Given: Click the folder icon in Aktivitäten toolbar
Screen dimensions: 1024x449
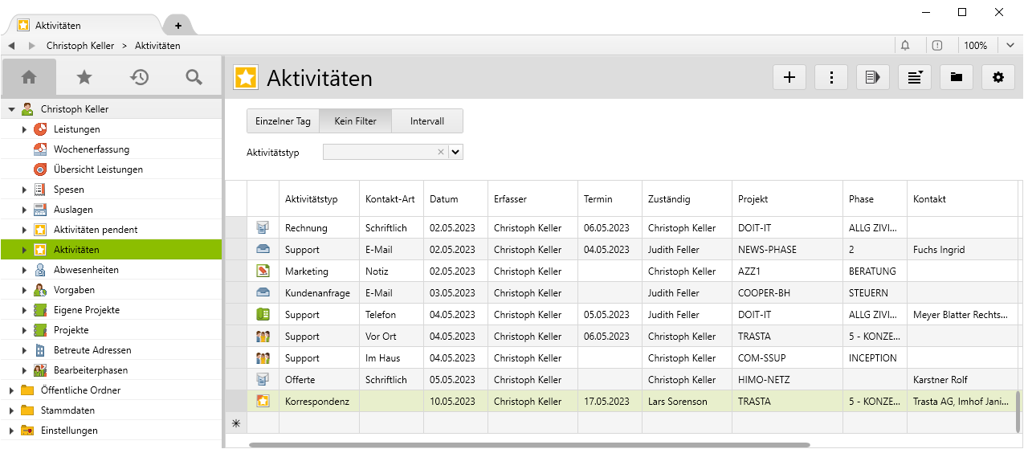Looking at the screenshot, I should click(957, 77).
